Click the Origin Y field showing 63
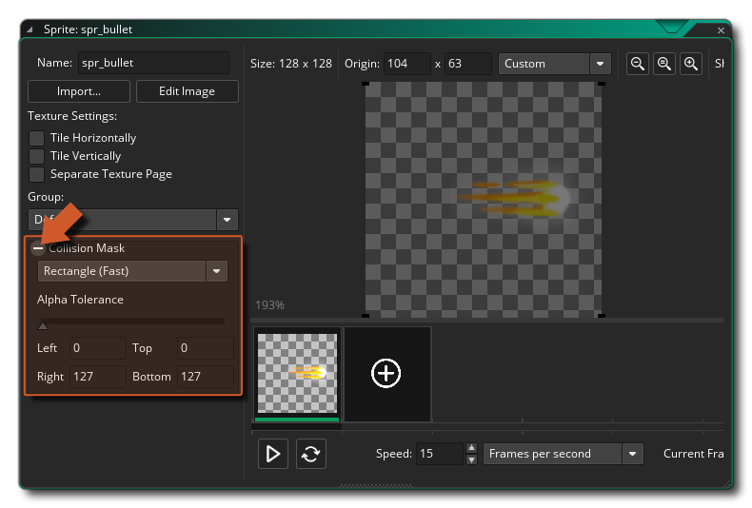752x508 pixels. [x=468, y=64]
